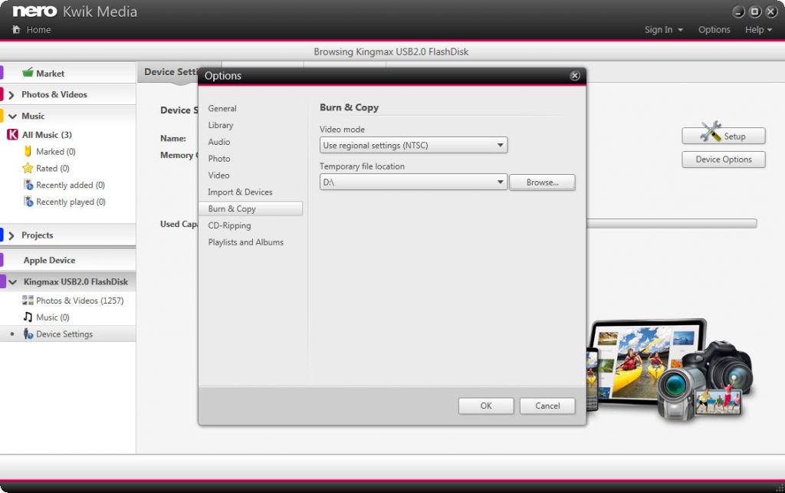This screenshot has height=493, width=785.
Task: Open Apple Device in sidebar
Action: coord(49,260)
